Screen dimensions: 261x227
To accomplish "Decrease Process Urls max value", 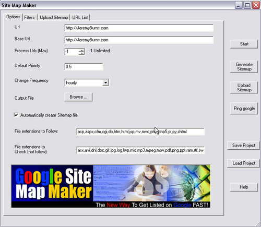I will pyautogui.click(x=81, y=53).
